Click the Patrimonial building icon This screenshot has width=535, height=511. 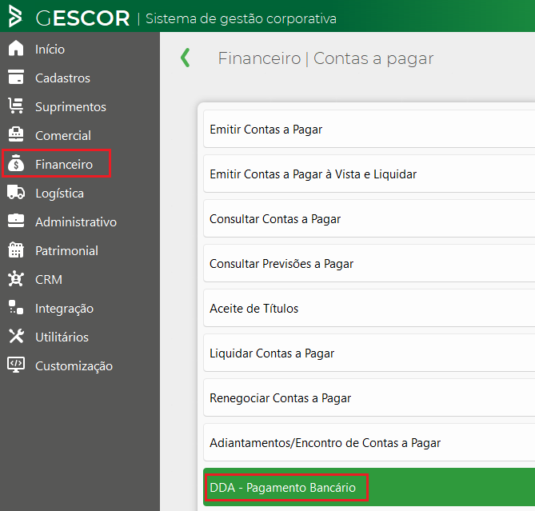[16, 250]
